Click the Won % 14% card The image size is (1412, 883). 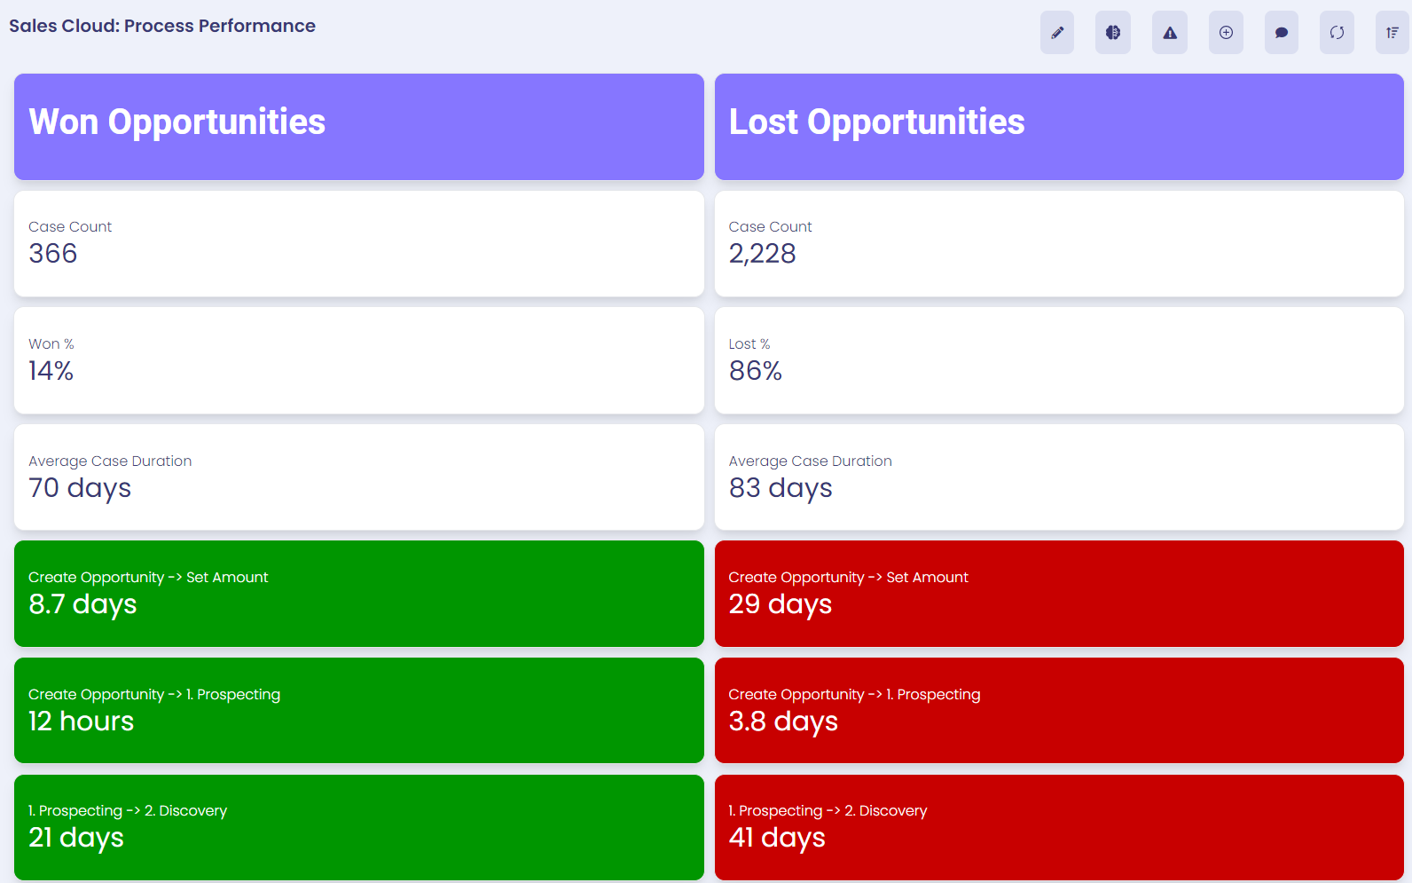359,360
